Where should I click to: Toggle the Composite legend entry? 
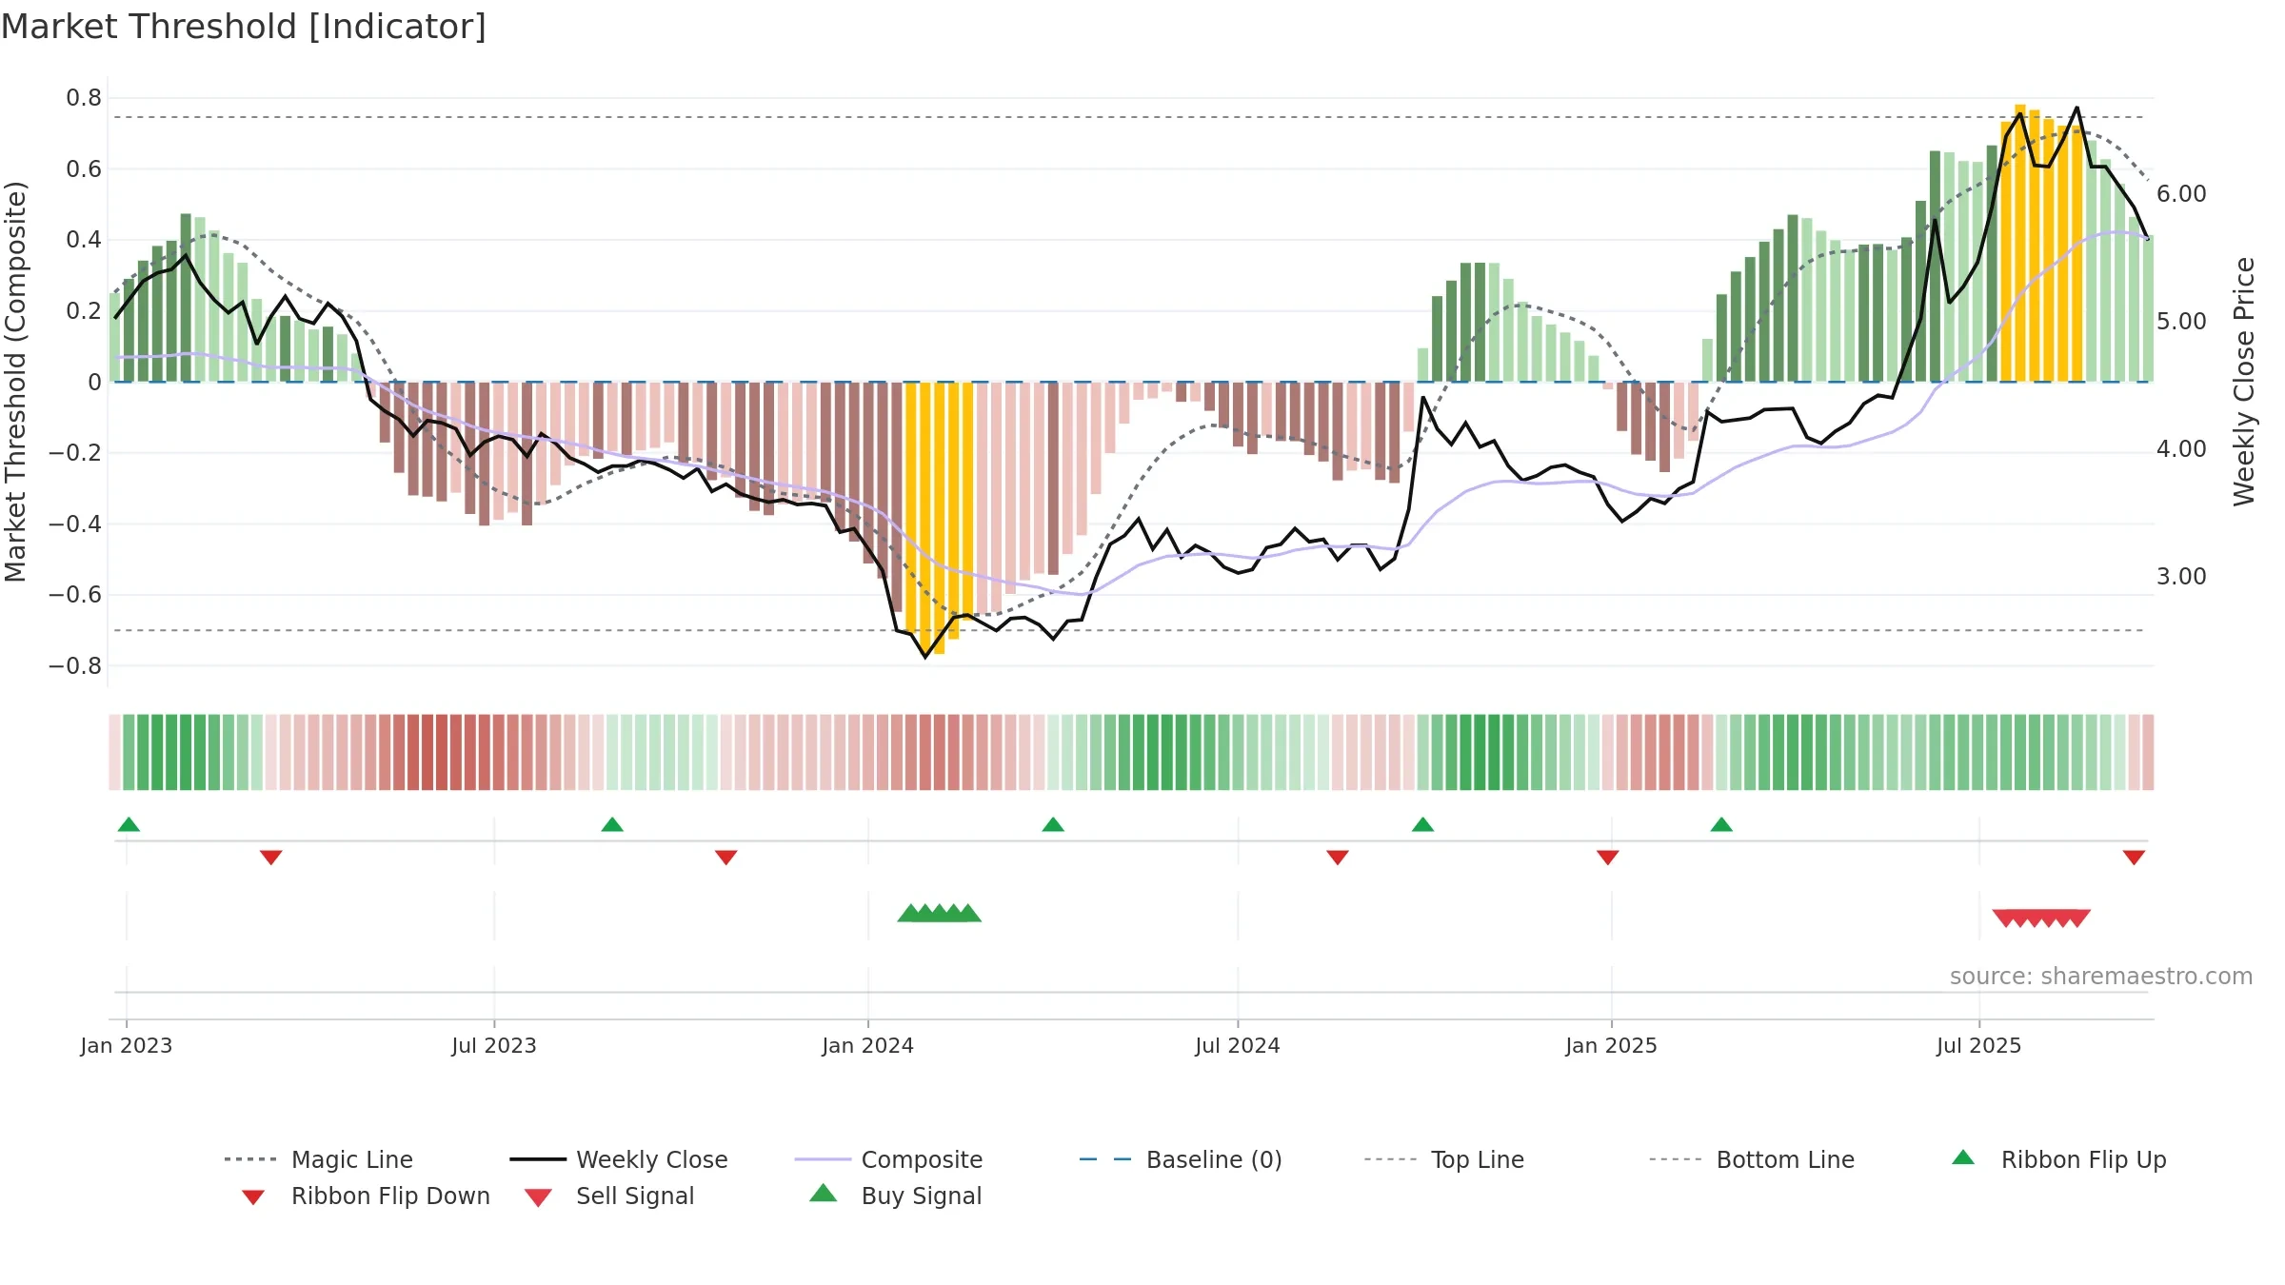click(888, 1159)
